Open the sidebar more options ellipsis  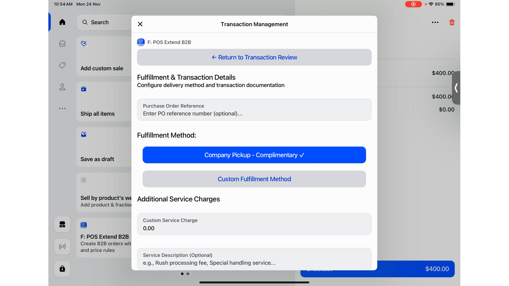(62, 108)
